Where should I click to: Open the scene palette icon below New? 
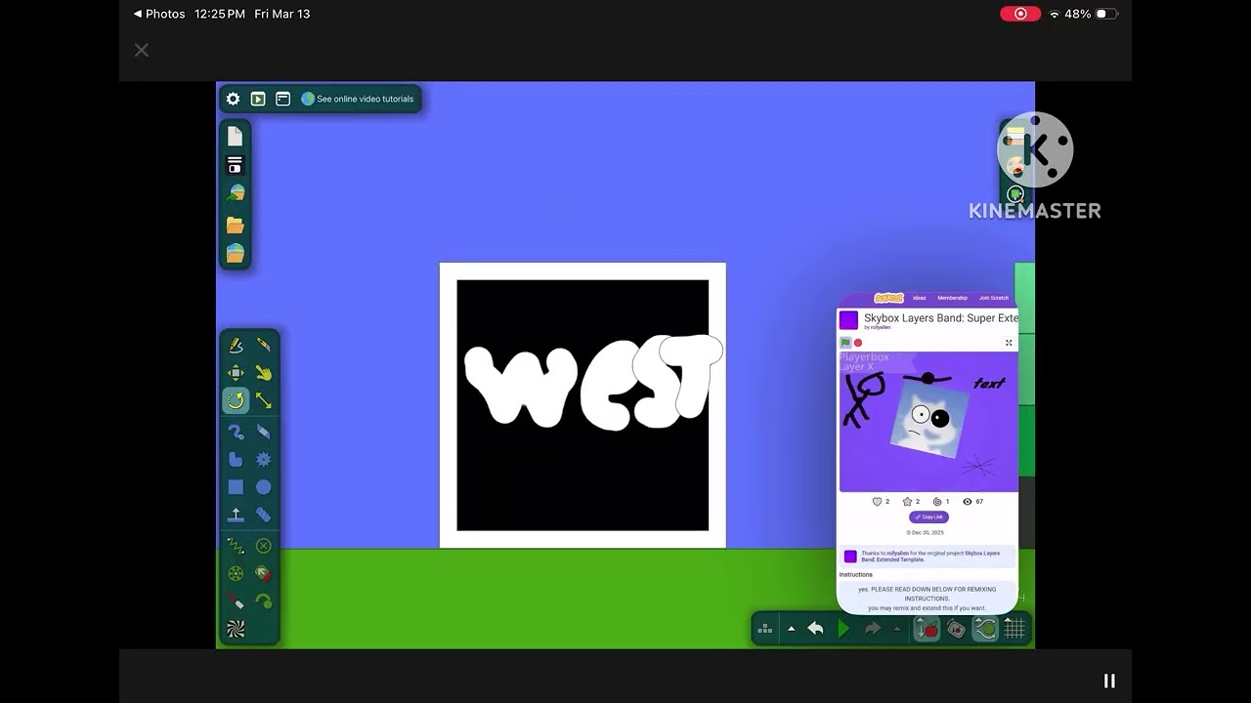coord(235,165)
